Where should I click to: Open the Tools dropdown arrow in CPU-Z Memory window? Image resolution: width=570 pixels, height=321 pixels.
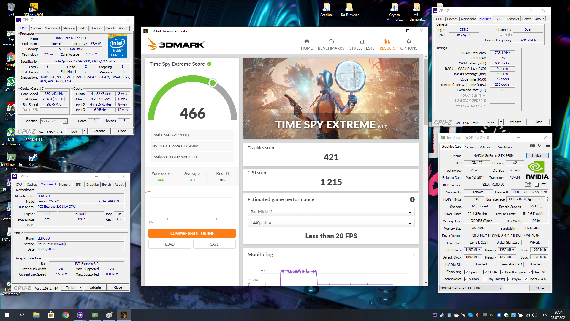coord(501,122)
